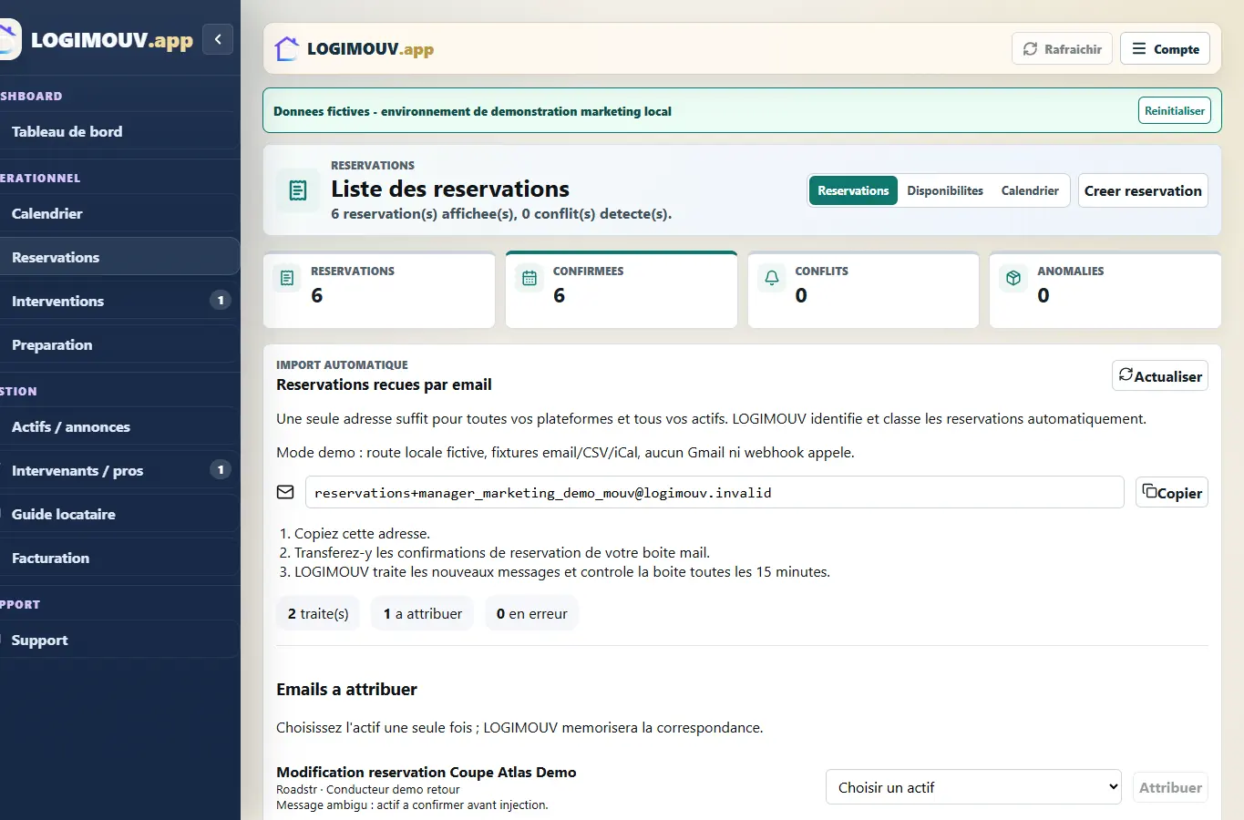Open Tableau de bord in sidebar
Image resolution: width=1244 pixels, height=820 pixels.
click(118, 131)
